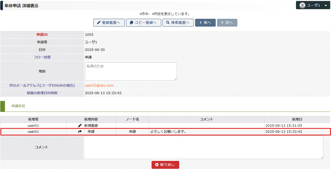Click the pencil icon in the 新規登録 row
Screen dimensions: 331x169
point(80,125)
